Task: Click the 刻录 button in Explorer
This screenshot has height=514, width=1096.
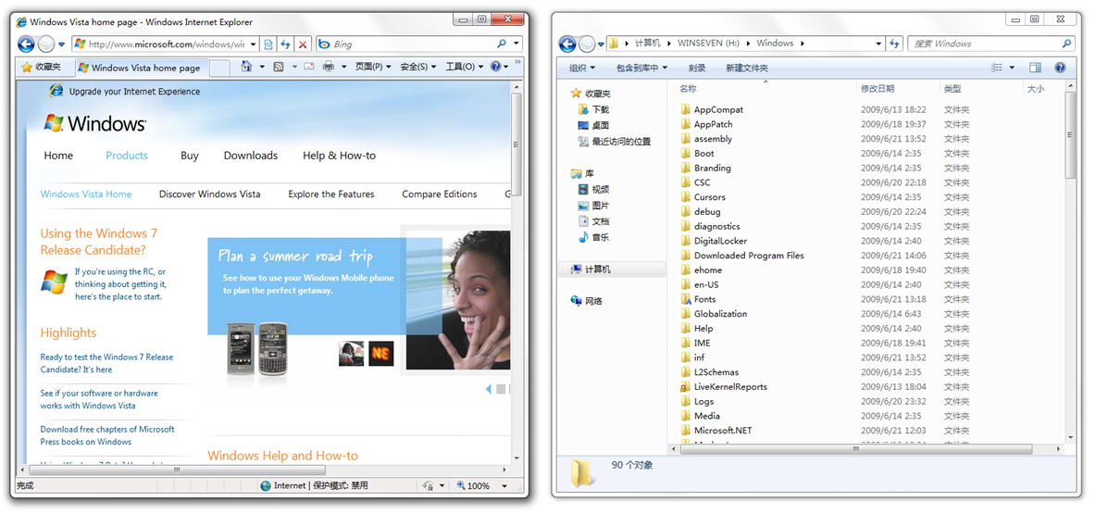Action: click(x=697, y=68)
